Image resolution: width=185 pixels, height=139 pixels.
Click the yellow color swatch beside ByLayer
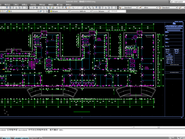51,11
